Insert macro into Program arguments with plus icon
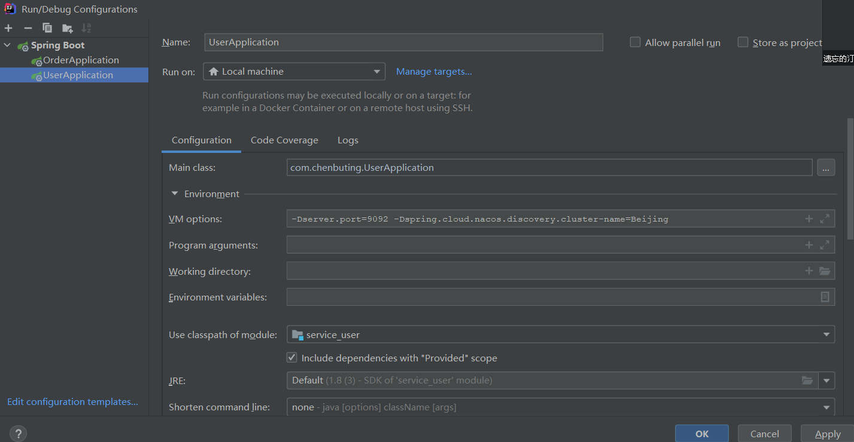The width and height of the screenshot is (854, 442). point(809,245)
